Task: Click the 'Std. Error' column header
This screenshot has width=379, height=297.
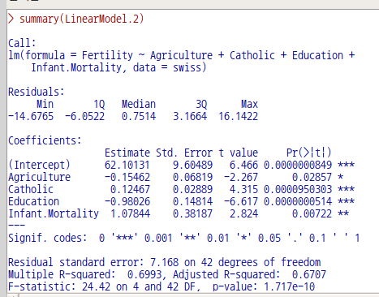Action: 184,153
